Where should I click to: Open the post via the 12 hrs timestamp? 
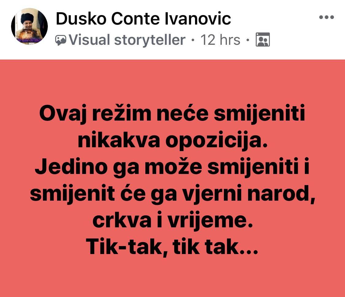pos(220,40)
